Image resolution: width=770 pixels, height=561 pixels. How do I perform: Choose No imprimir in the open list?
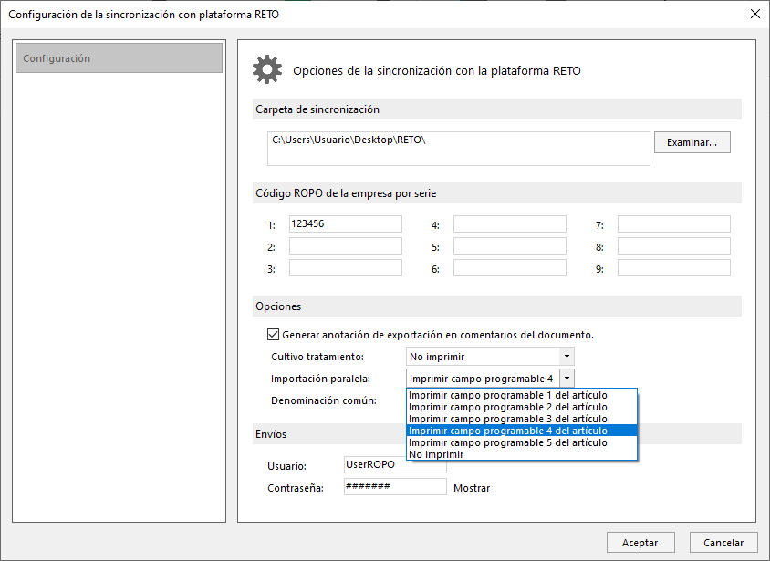522,454
